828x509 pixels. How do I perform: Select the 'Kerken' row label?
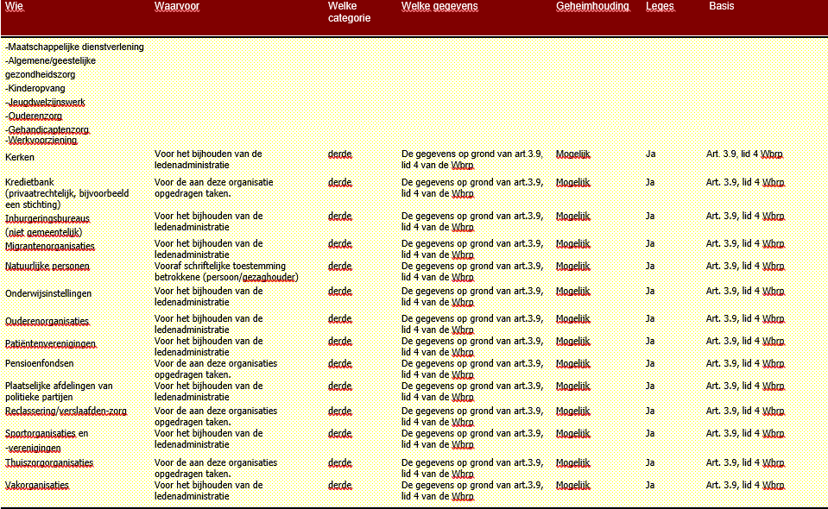pos(20,157)
